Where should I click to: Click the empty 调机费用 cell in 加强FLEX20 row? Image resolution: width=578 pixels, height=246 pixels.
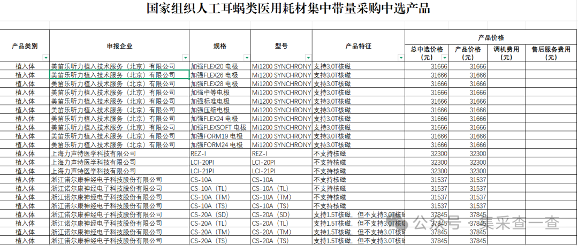coord(506,66)
